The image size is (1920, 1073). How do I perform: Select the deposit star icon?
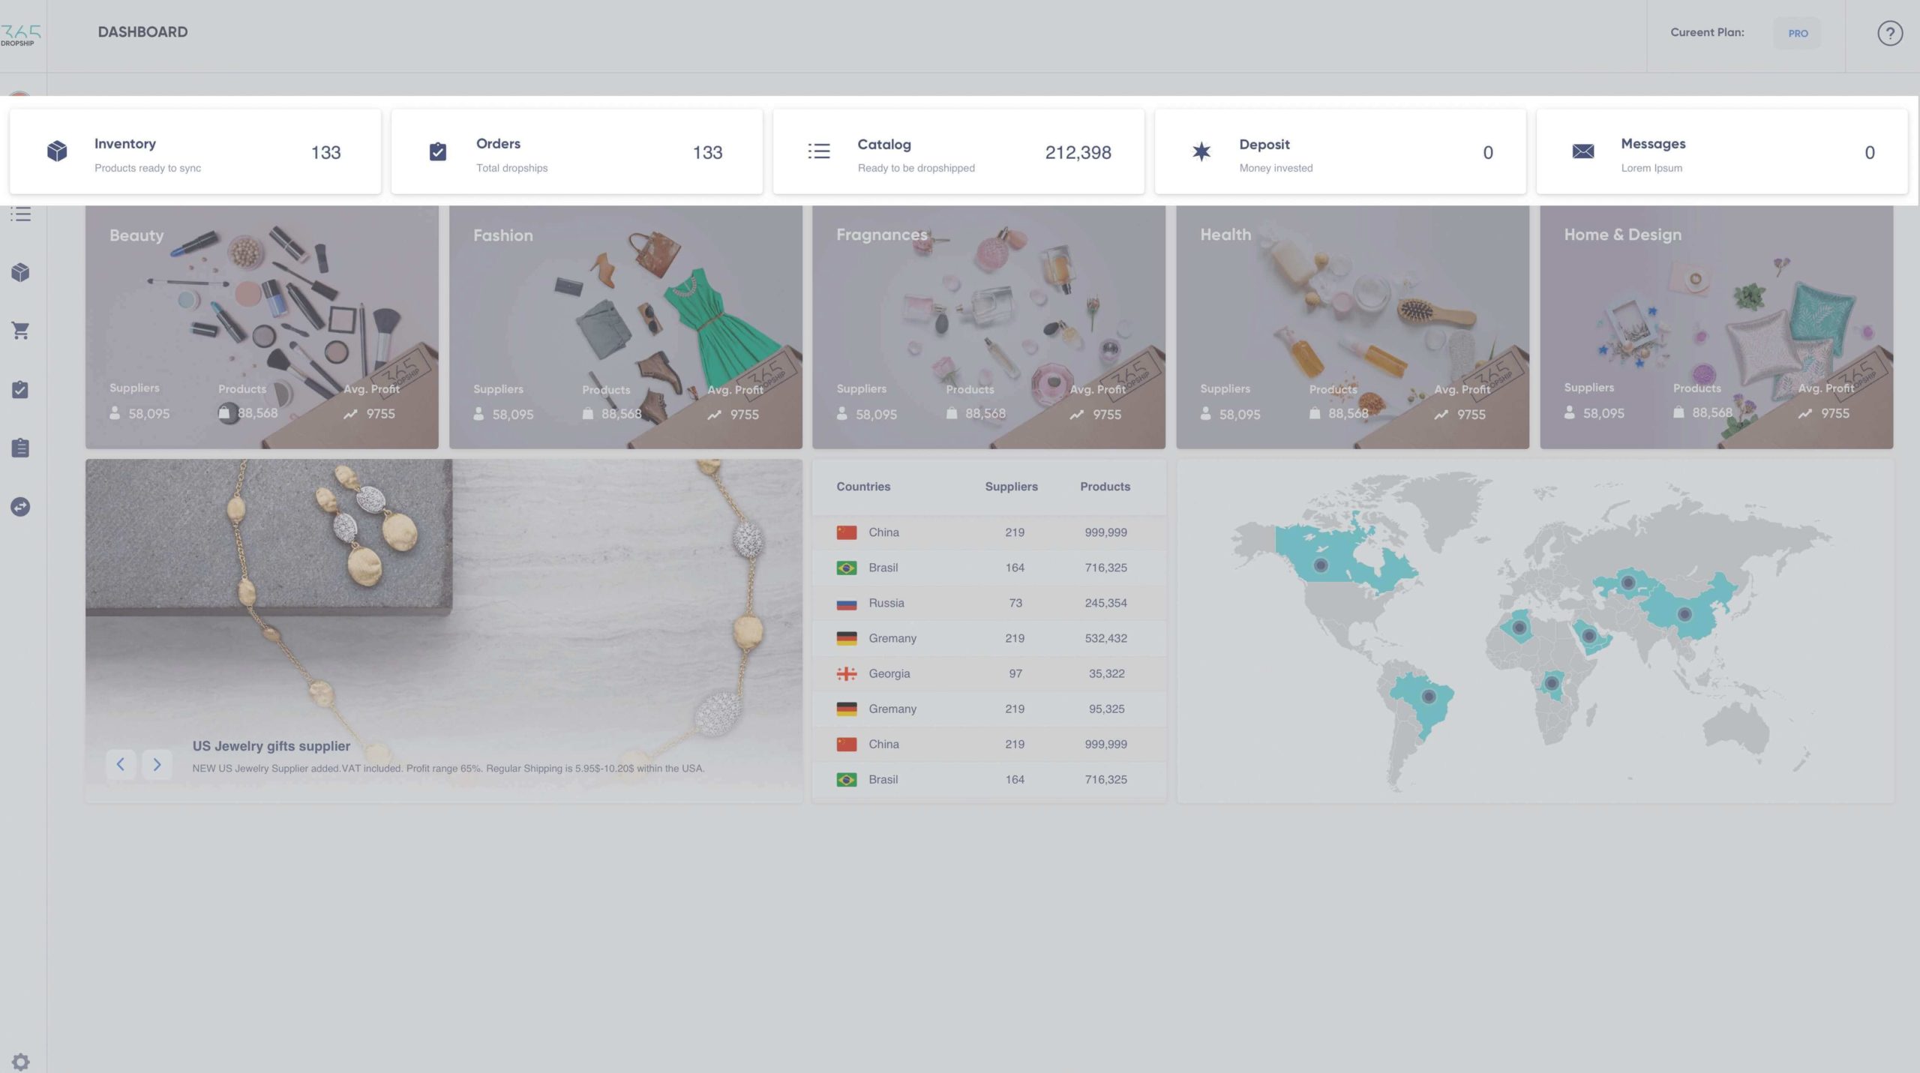pos(1201,150)
